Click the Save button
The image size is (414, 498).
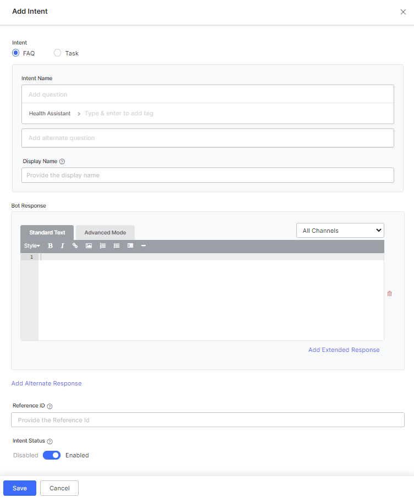[20, 488]
